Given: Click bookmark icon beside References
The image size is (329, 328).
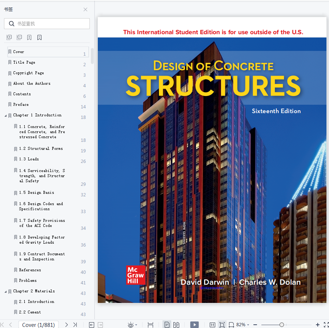Looking at the screenshot, I should pos(16,270).
